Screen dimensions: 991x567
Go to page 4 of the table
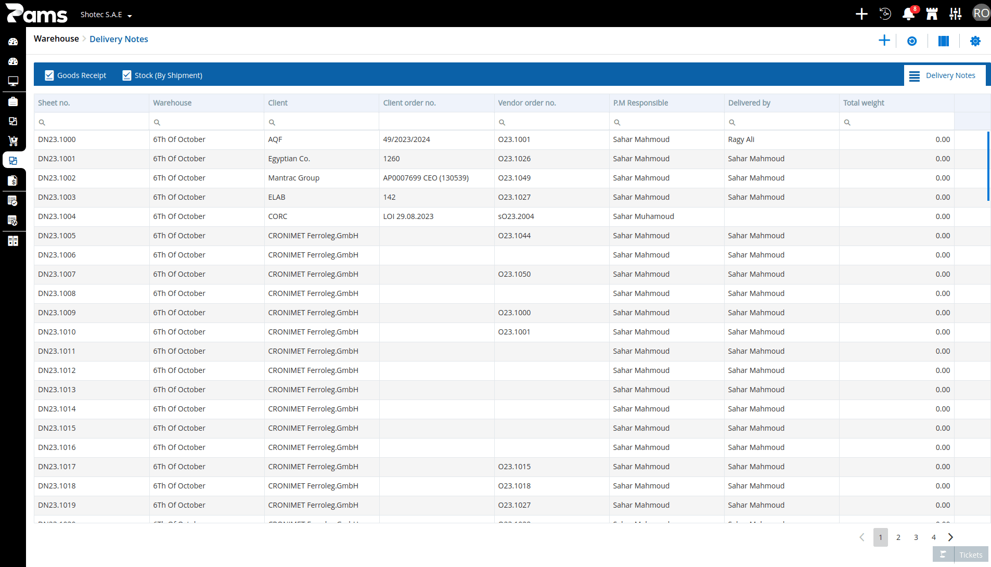934,537
